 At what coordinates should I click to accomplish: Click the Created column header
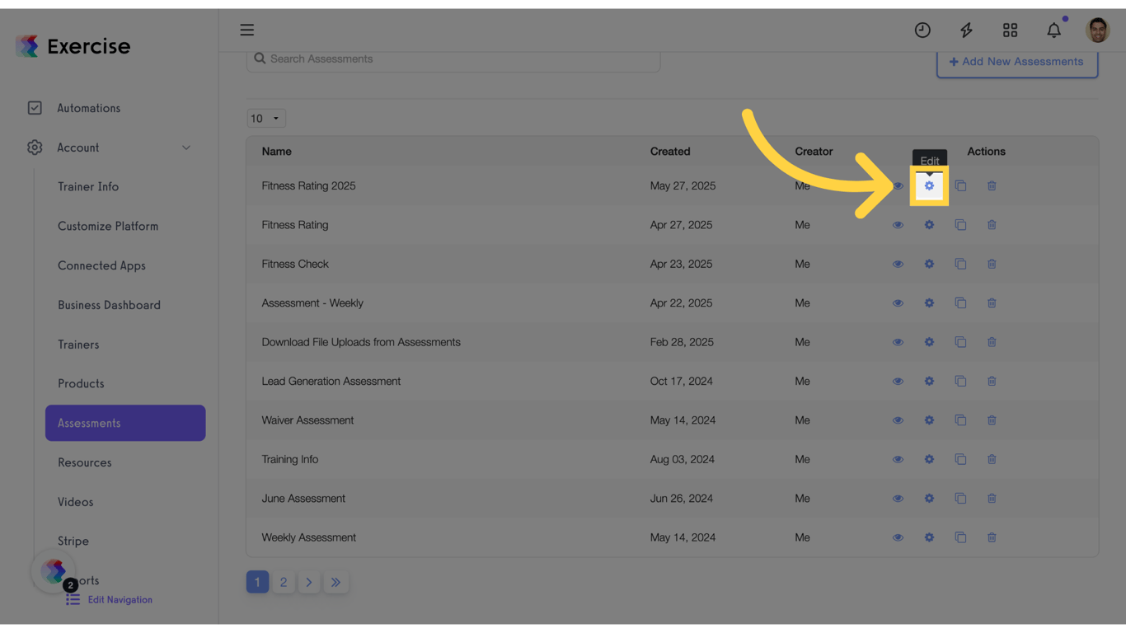[x=670, y=152]
